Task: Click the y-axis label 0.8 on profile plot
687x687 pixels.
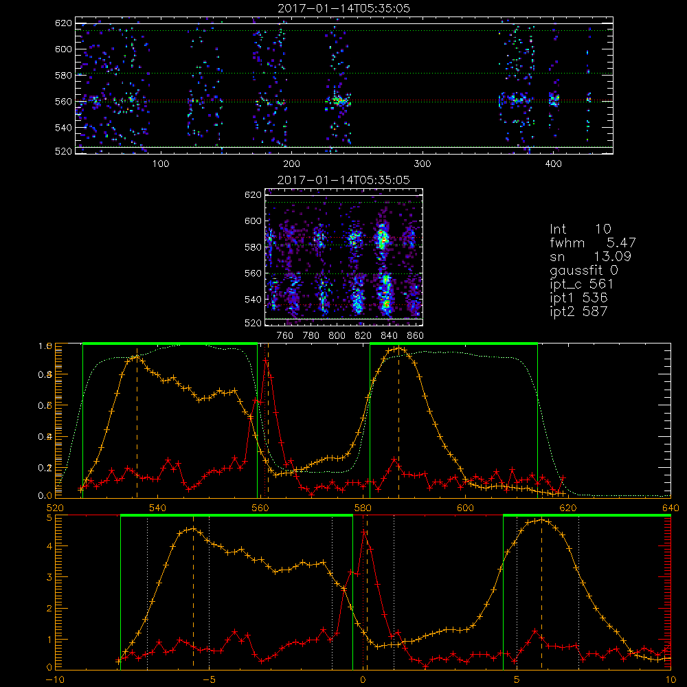Action: (45, 374)
